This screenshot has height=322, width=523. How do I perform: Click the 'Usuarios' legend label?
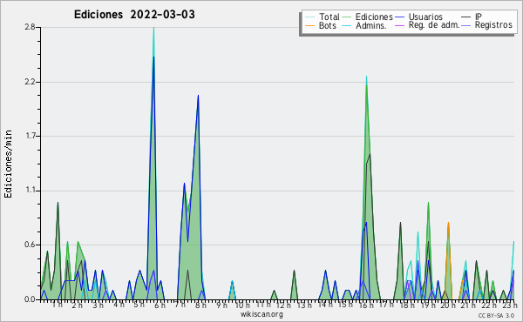[x=425, y=17]
